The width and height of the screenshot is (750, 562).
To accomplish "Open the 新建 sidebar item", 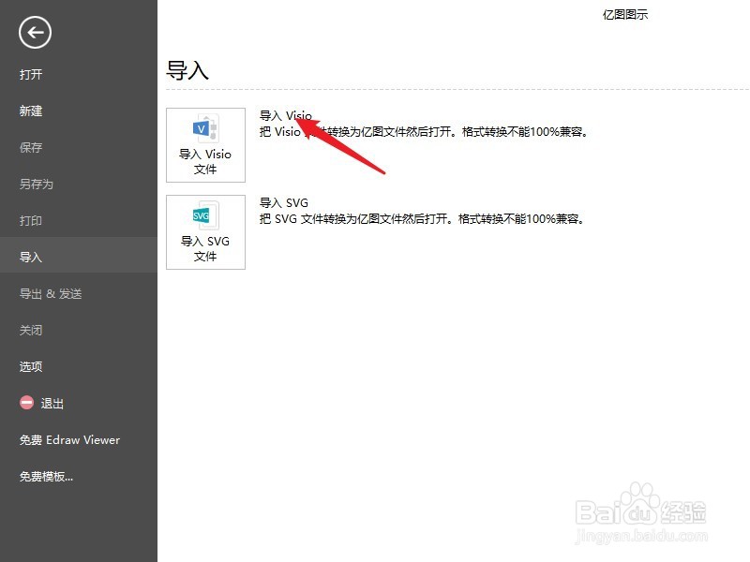I will [x=31, y=111].
